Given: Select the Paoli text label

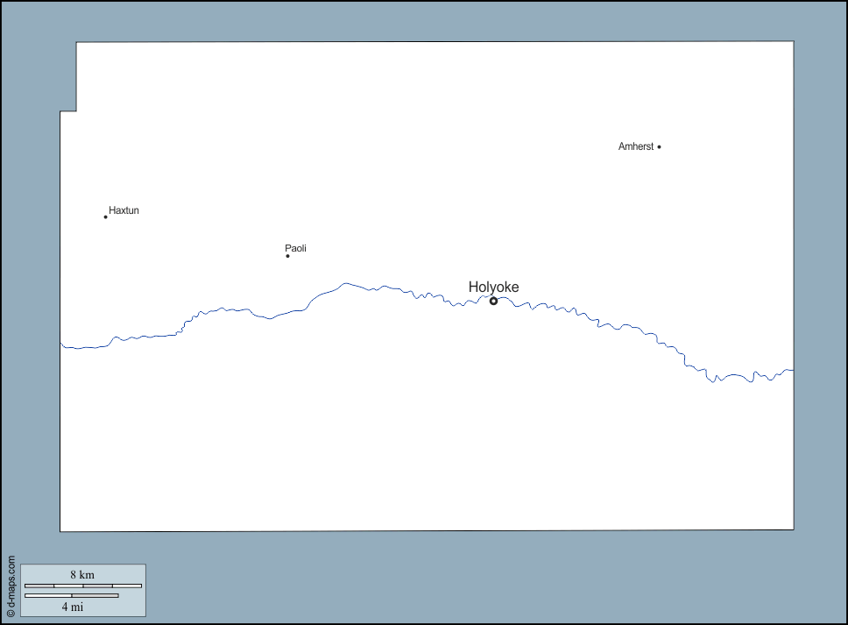Looking at the screenshot, I should pos(295,249).
